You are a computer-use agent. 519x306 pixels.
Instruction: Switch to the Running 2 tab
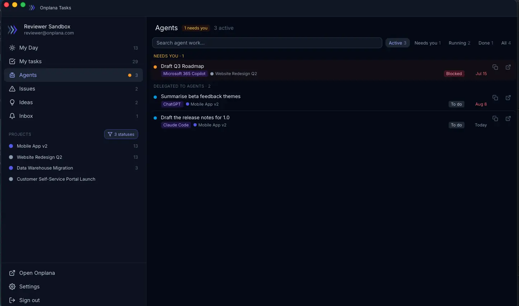tap(459, 43)
